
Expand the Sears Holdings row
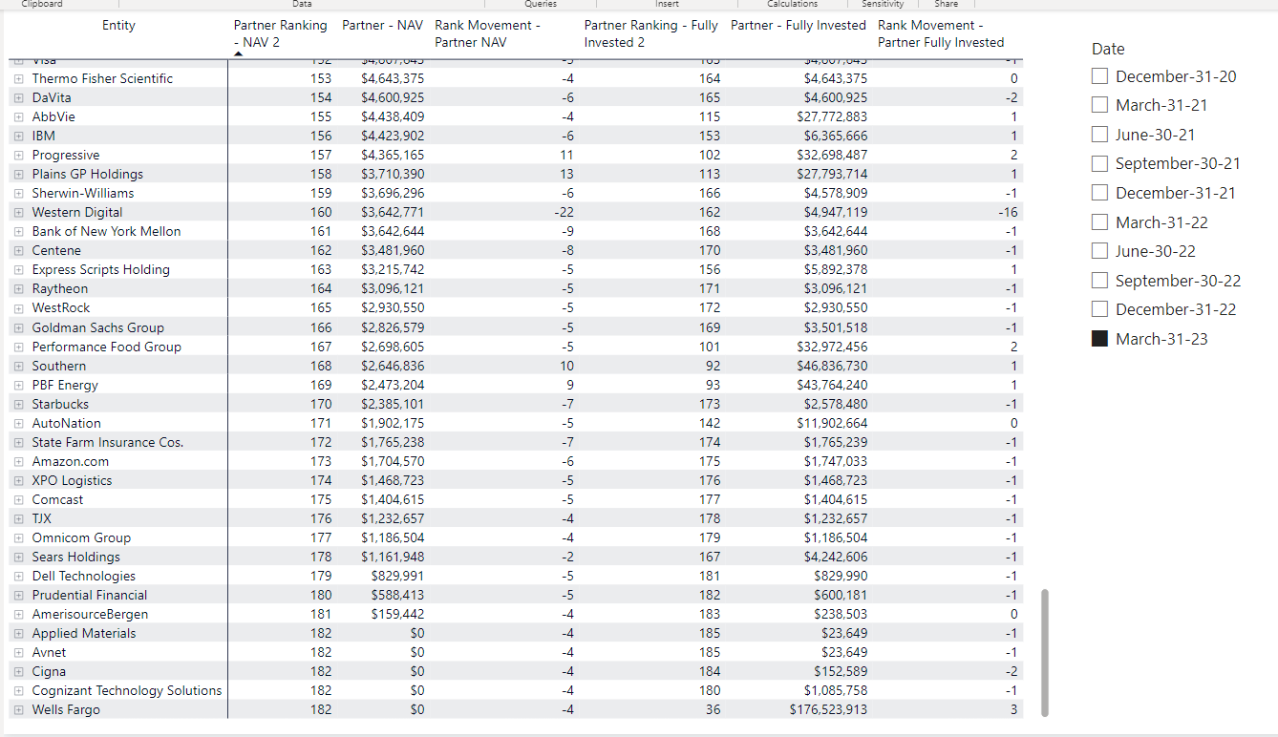point(18,557)
